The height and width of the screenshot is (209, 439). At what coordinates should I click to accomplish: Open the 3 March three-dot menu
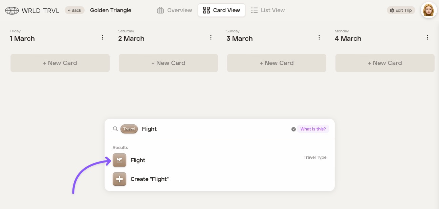click(319, 37)
